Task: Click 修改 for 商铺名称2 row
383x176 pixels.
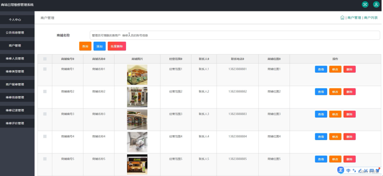Action: (335, 92)
